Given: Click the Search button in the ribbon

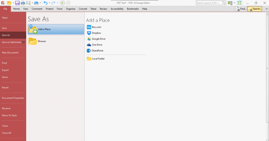Looking at the screenshot, I should point(255,9).
